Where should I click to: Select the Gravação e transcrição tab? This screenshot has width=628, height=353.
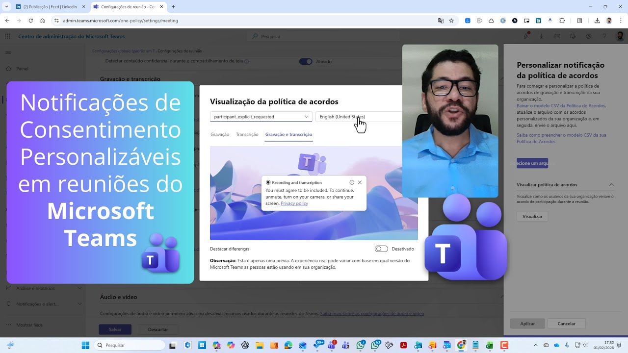pos(288,134)
